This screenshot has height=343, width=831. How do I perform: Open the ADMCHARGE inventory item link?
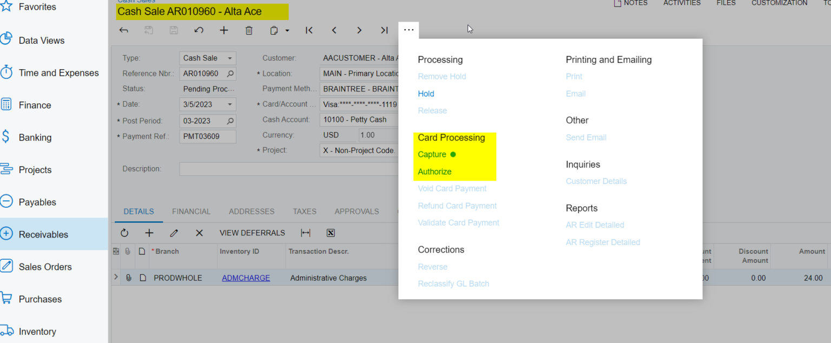246,278
